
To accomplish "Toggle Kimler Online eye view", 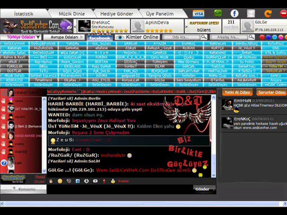I will (x=138, y=37).
